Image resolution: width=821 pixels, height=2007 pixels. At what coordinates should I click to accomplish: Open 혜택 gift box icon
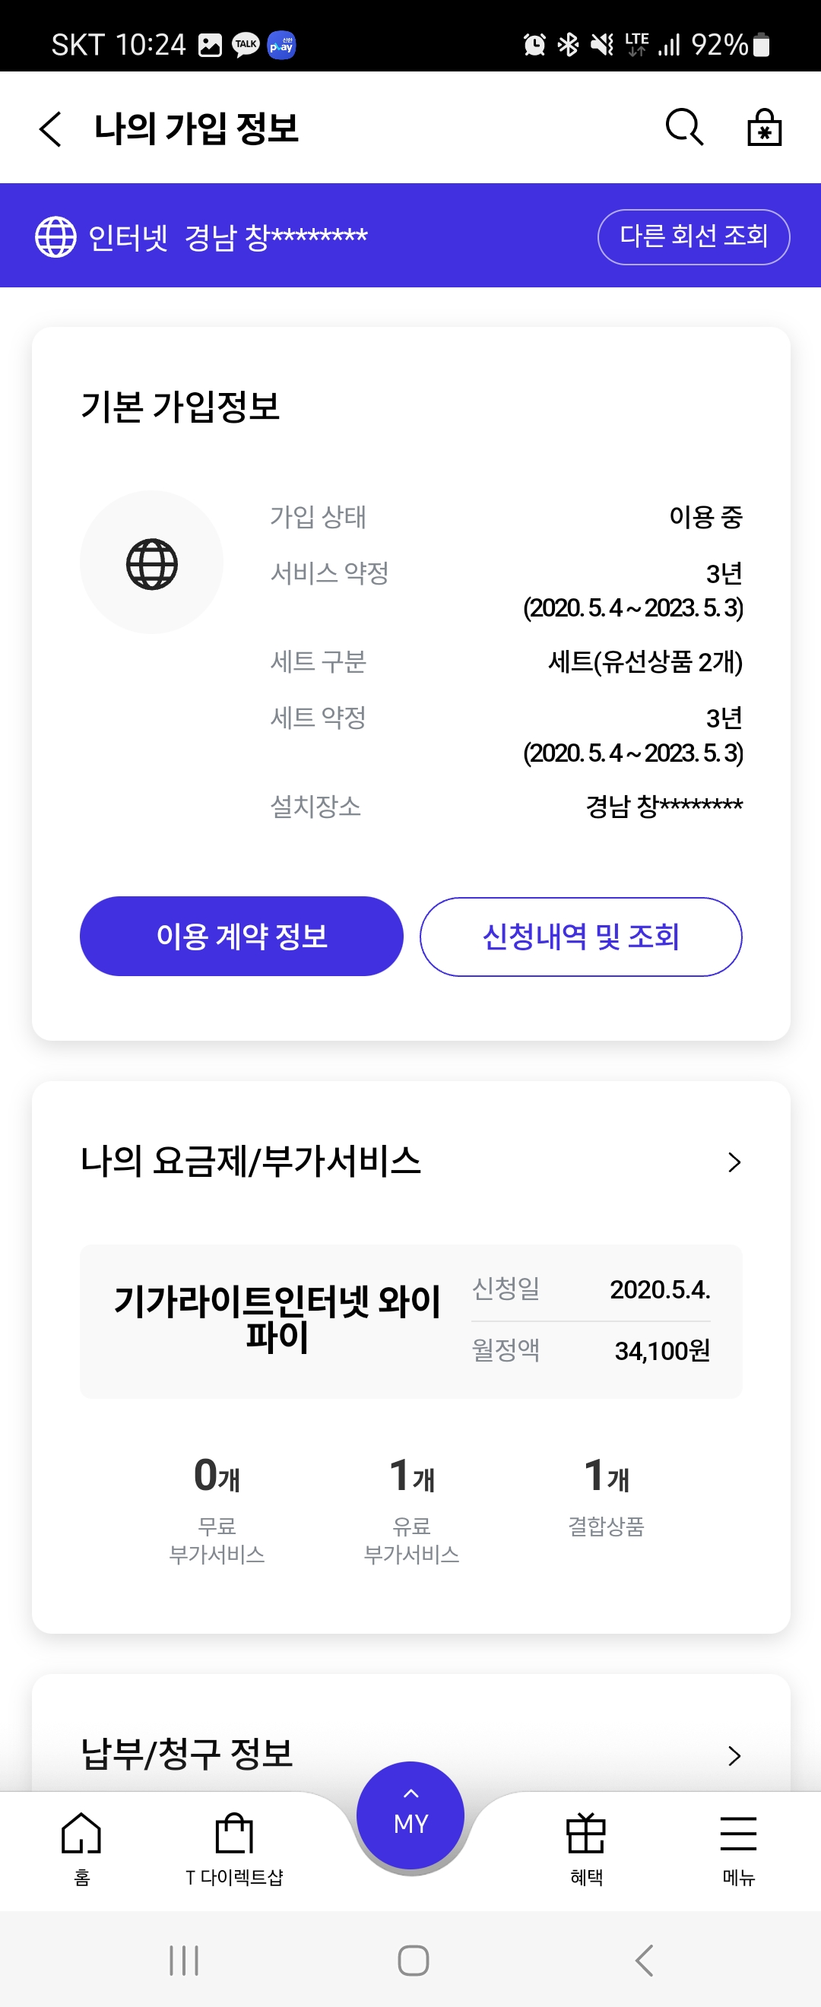(587, 1847)
